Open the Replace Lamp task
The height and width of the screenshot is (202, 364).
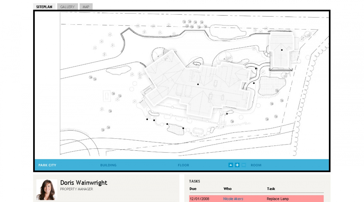coord(278,199)
